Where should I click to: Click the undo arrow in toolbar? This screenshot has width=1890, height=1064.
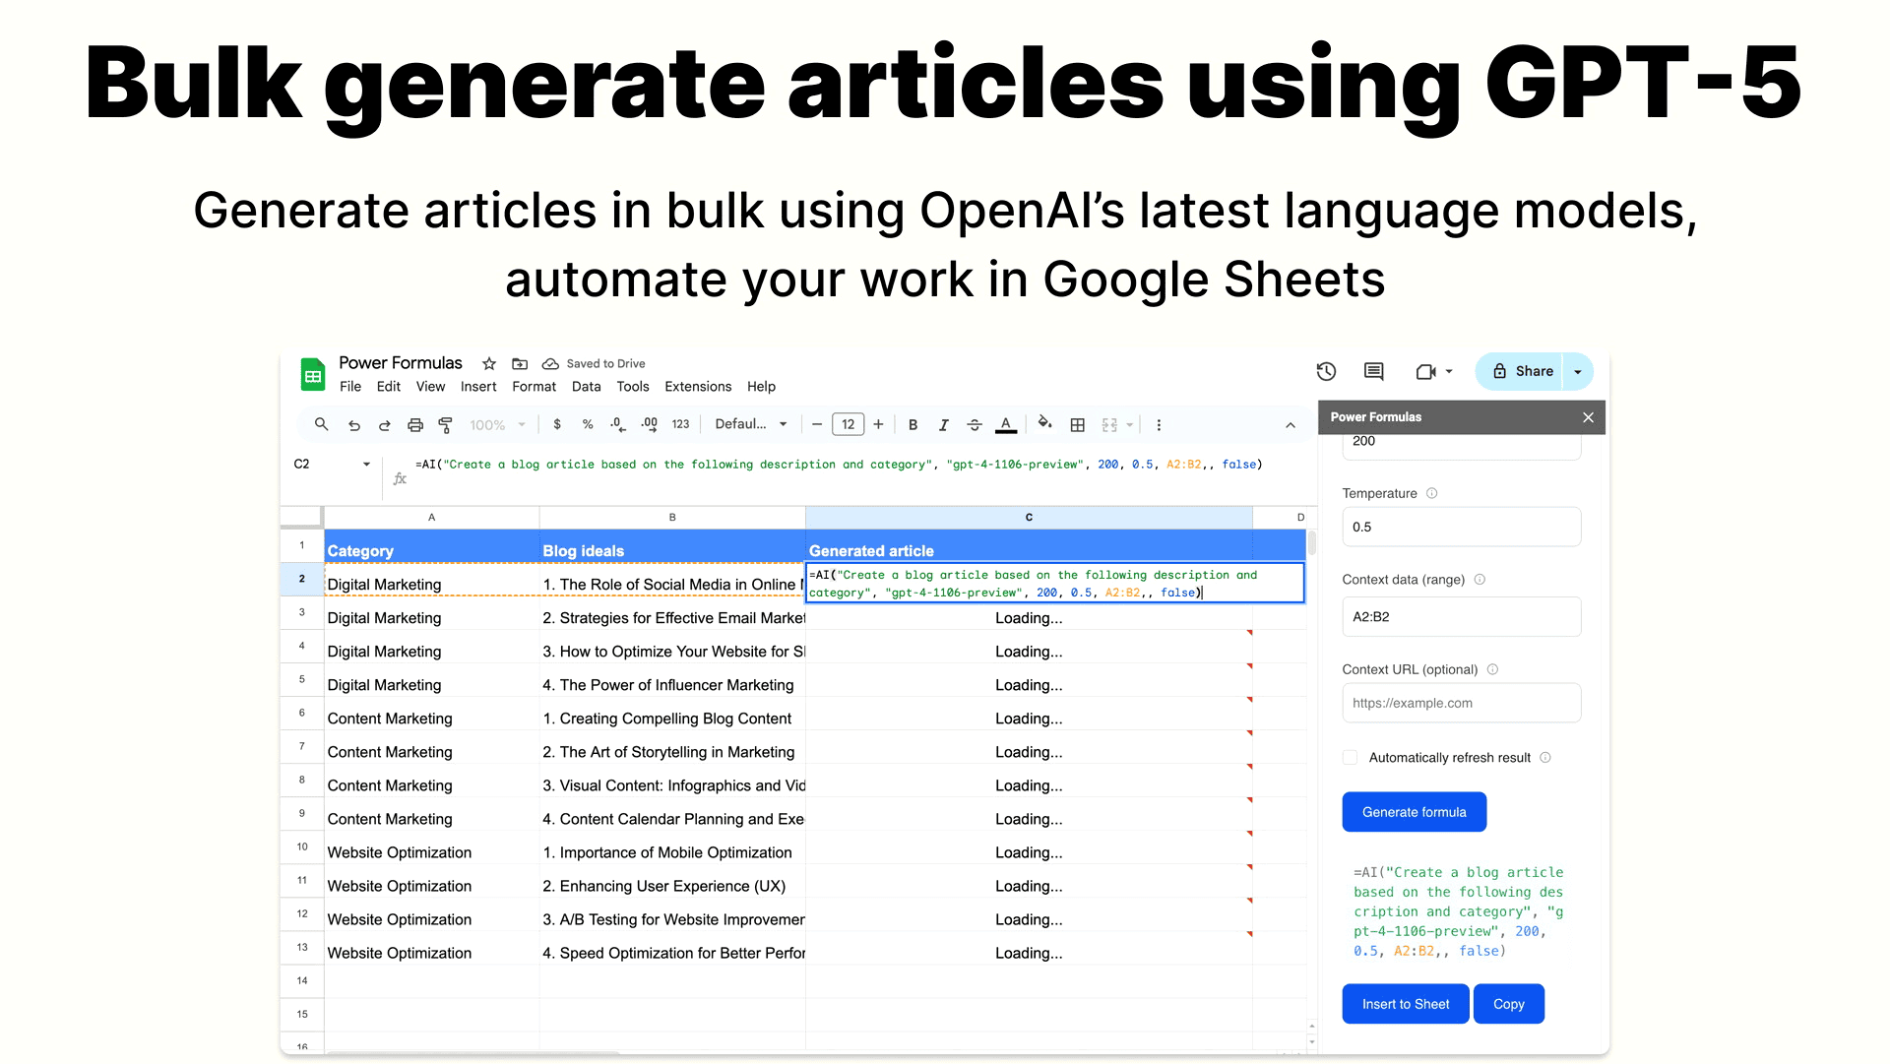point(354,425)
